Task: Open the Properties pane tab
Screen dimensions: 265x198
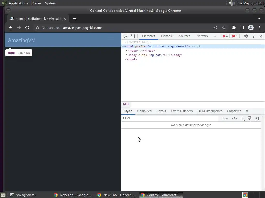Action: click(234, 111)
